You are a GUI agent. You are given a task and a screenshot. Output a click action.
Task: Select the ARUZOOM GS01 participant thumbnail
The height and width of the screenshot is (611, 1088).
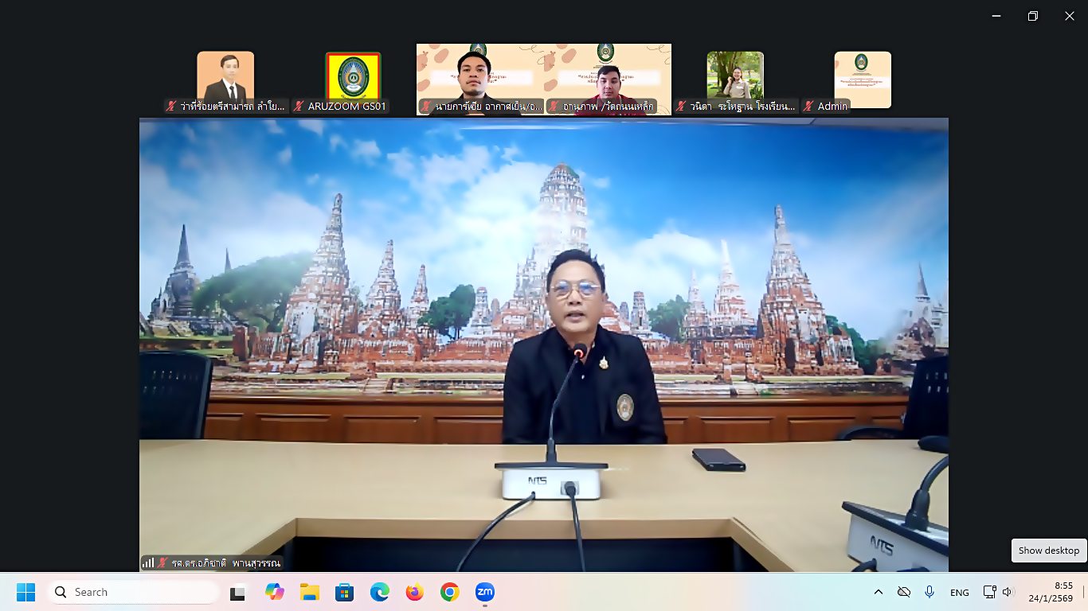coord(353,80)
